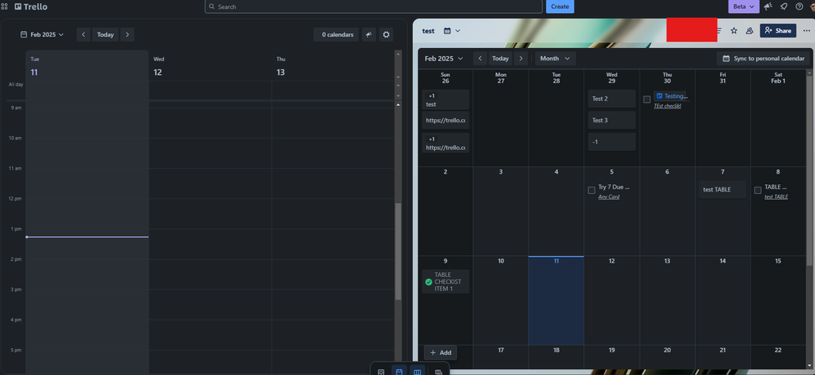This screenshot has width=815, height=375.
Task: Open the test TABLE card on Fri 7
Action: (x=723, y=190)
